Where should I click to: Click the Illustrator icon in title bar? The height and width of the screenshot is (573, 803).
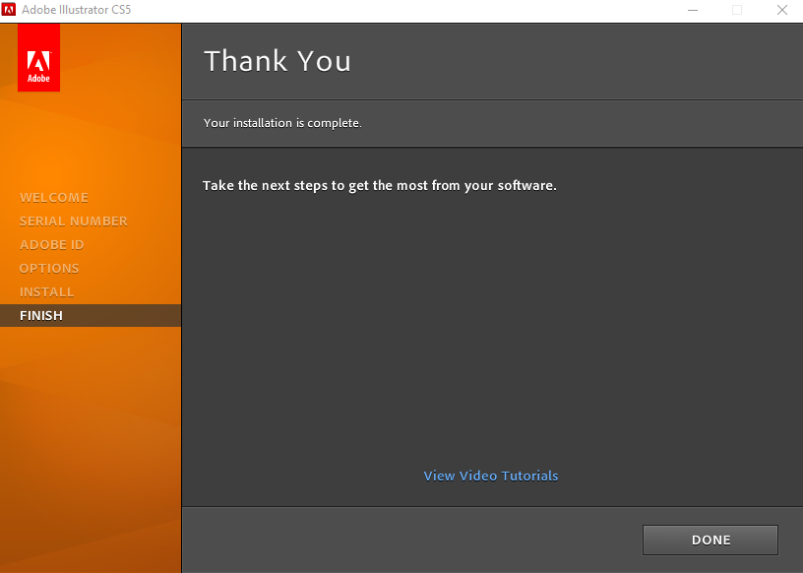point(9,9)
